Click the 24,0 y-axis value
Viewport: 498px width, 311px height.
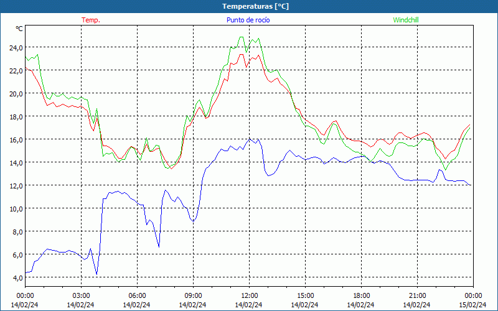(16, 48)
